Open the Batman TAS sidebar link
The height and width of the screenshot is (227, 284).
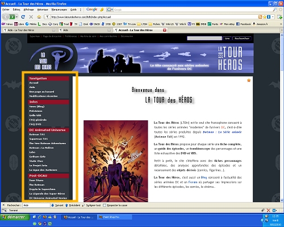(x=37, y=134)
